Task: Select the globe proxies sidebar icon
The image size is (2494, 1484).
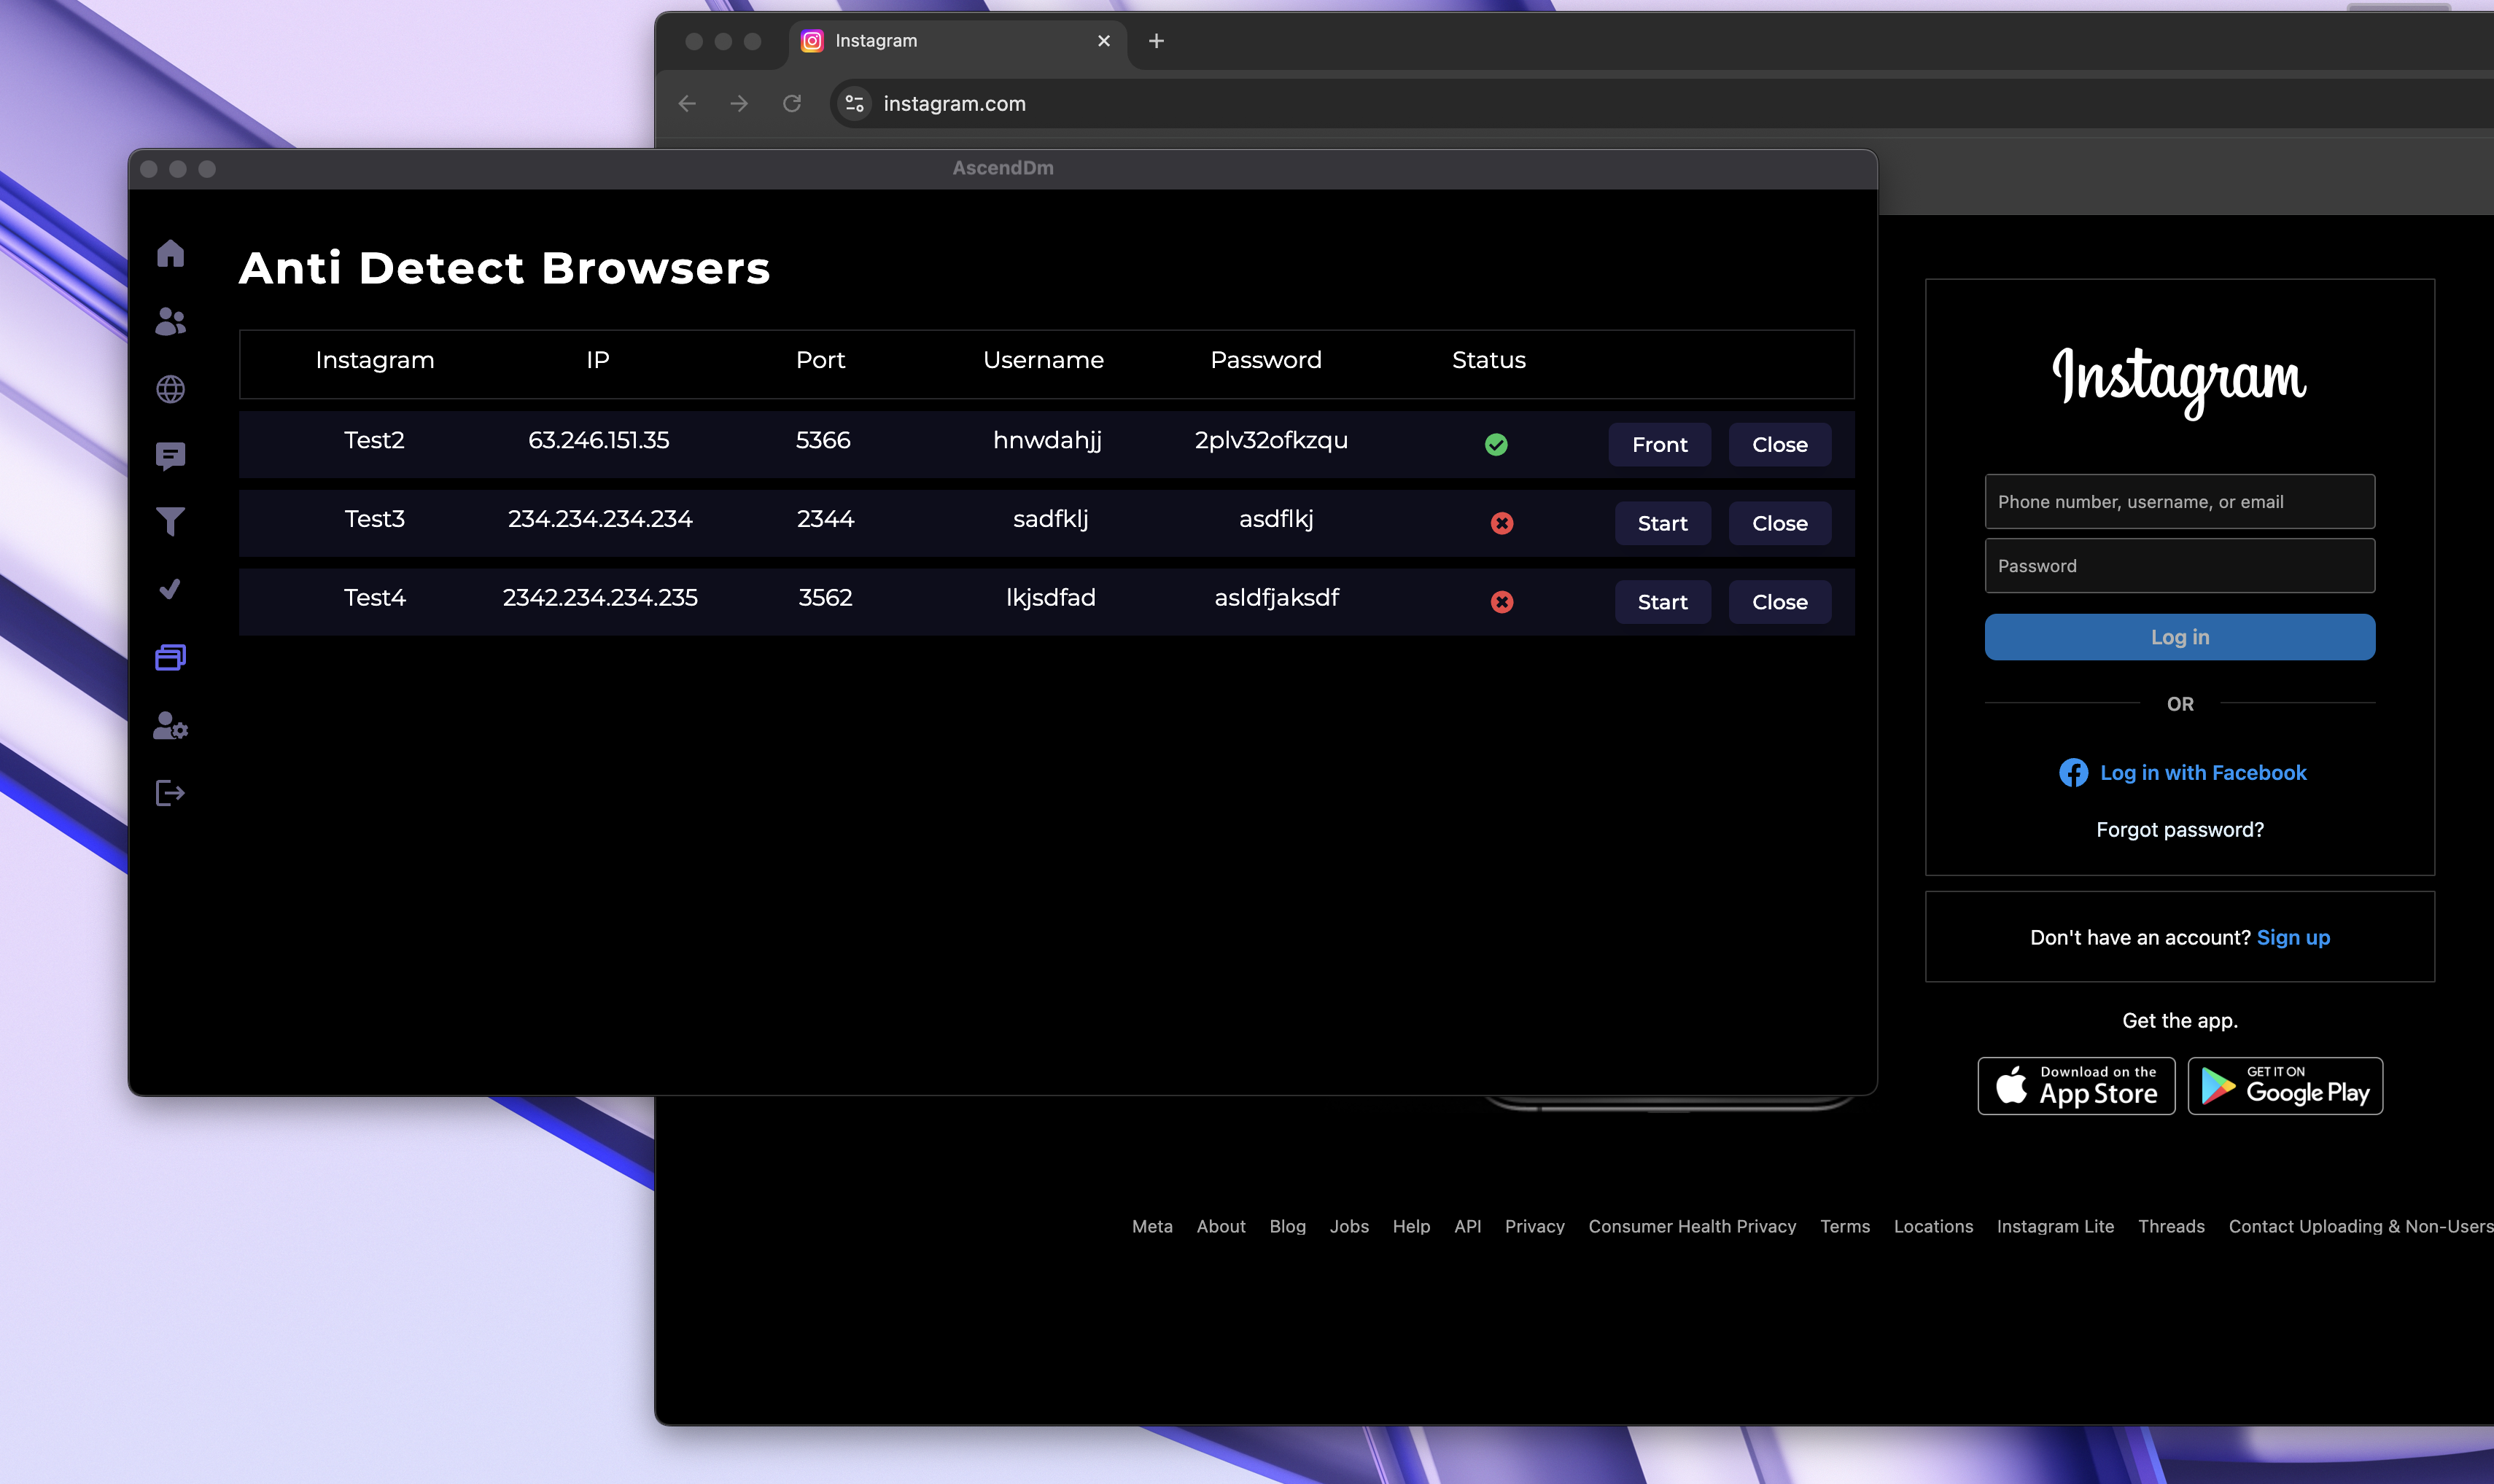Action: (x=170, y=389)
